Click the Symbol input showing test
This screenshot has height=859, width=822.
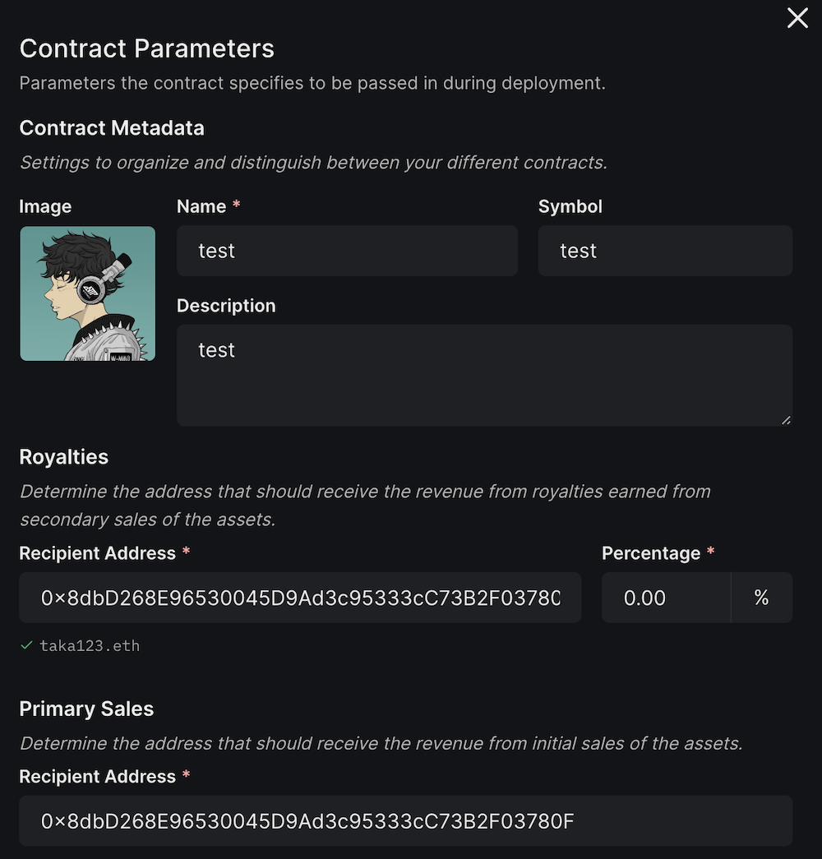coord(664,251)
